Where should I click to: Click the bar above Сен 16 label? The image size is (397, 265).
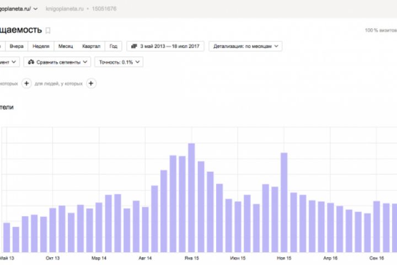377,227
